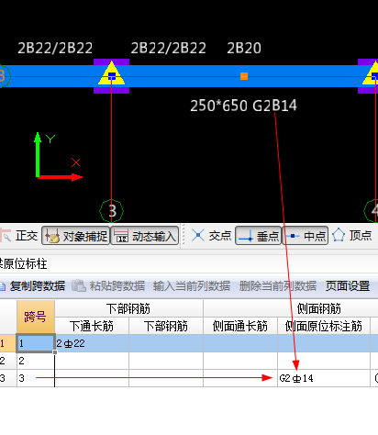Click the 顶点 pentagon icon
Image resolution: width=378 pixels, height=435 pixels.
tap(339, 235)
